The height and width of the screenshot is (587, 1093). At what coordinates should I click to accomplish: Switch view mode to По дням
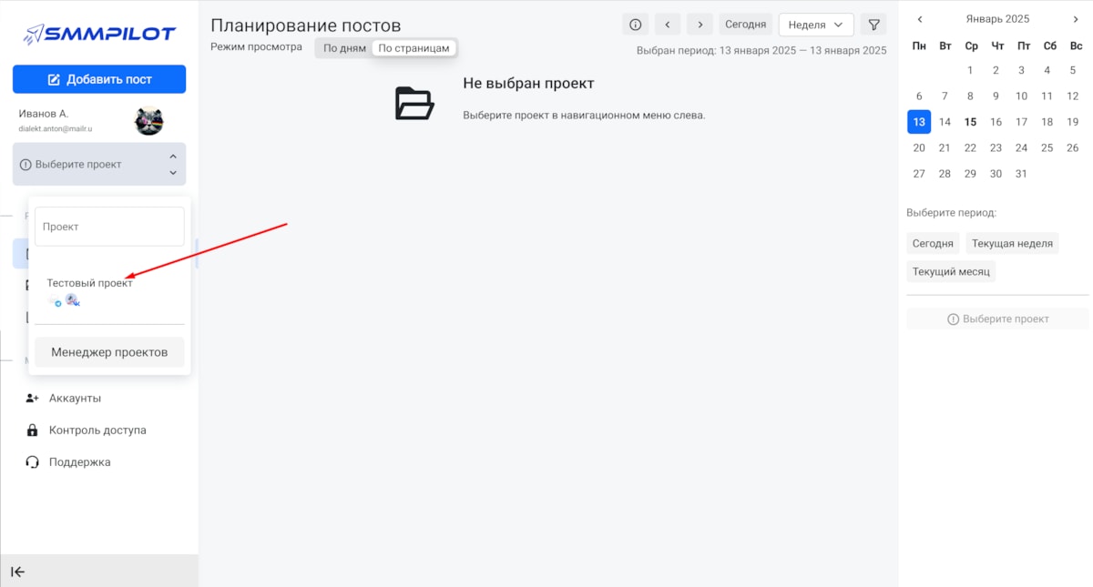344,48
